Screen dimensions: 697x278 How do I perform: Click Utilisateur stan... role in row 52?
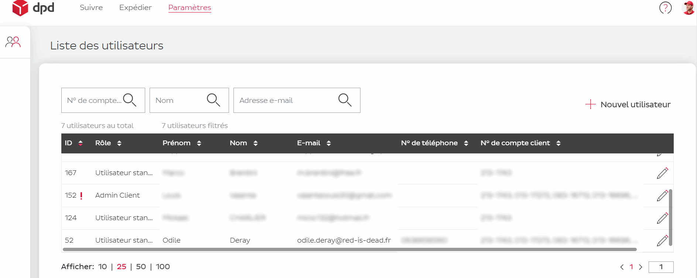tap(124, 240)
